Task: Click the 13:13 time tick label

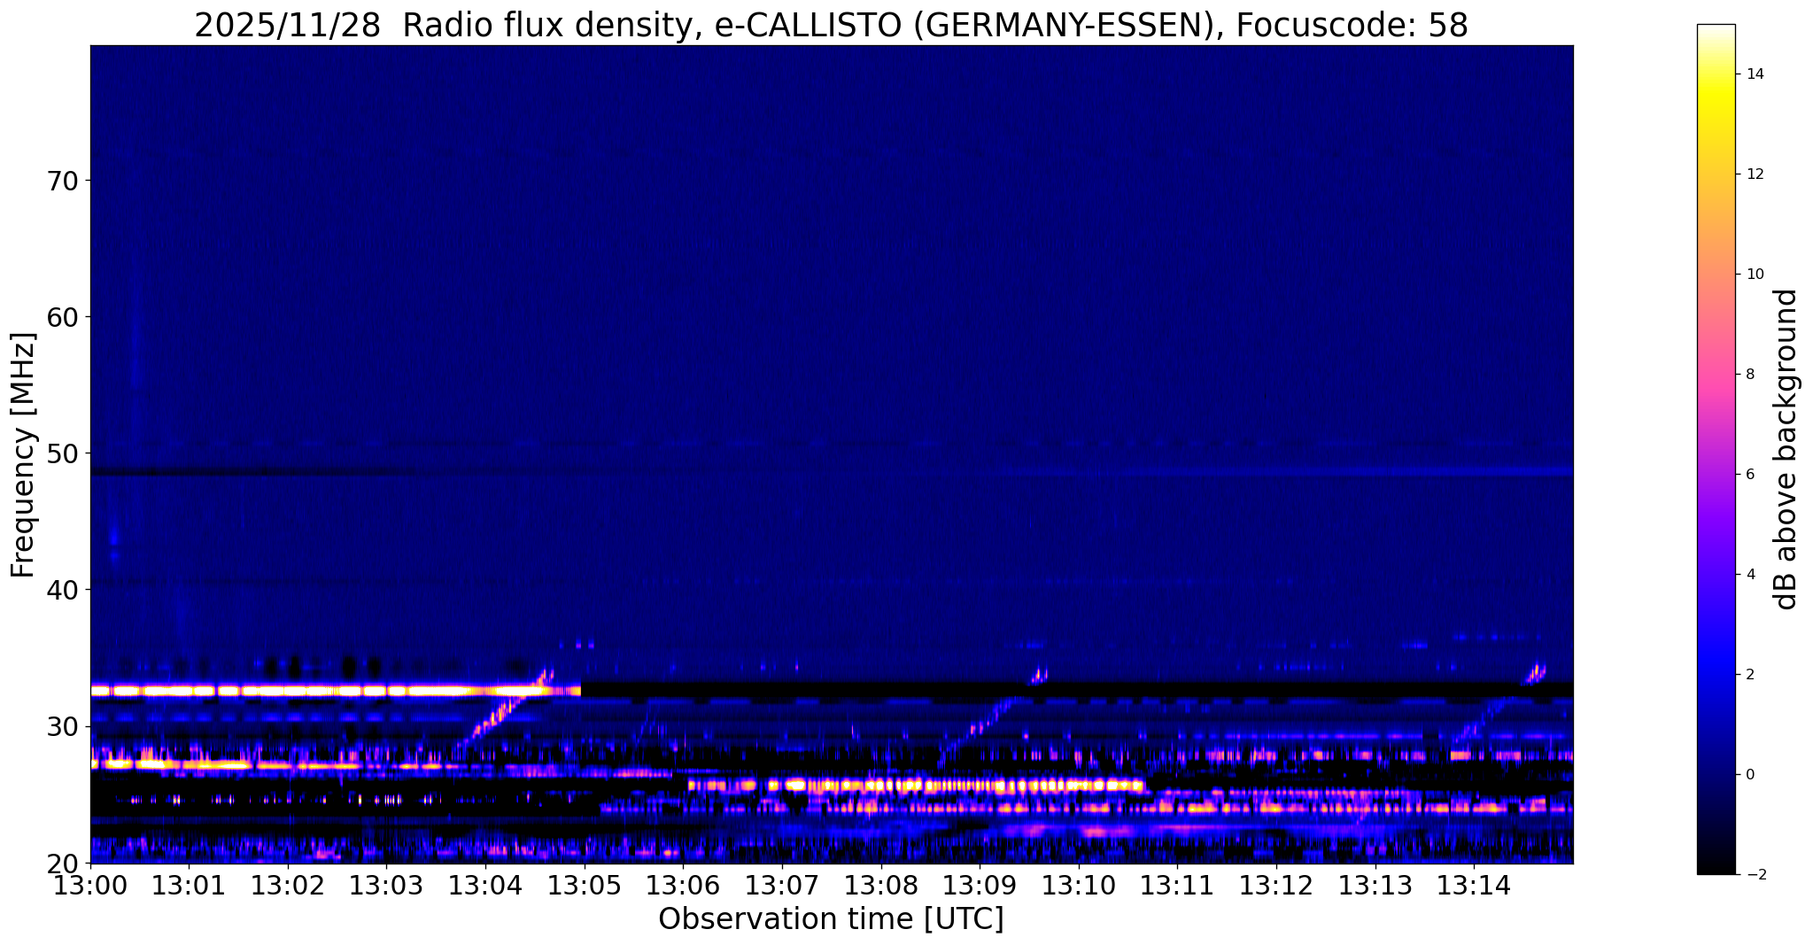Action: point(1375,885)
